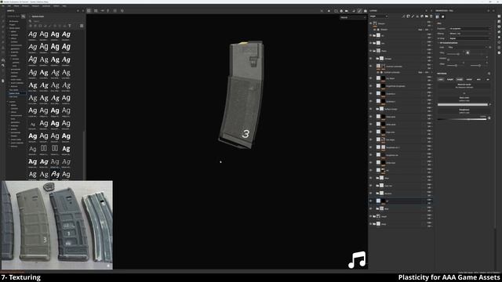Open the Projection dropdown in Properties
This screenshot has width=502, height=282.
pyautogui.click(x=469, y=28)
